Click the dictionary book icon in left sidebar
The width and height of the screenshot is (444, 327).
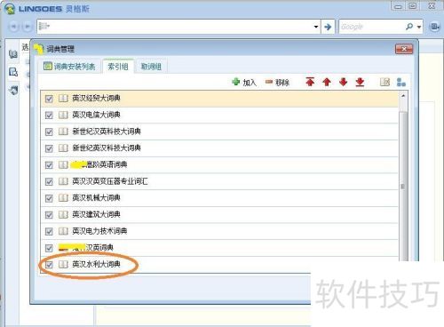tap(13, 54)
